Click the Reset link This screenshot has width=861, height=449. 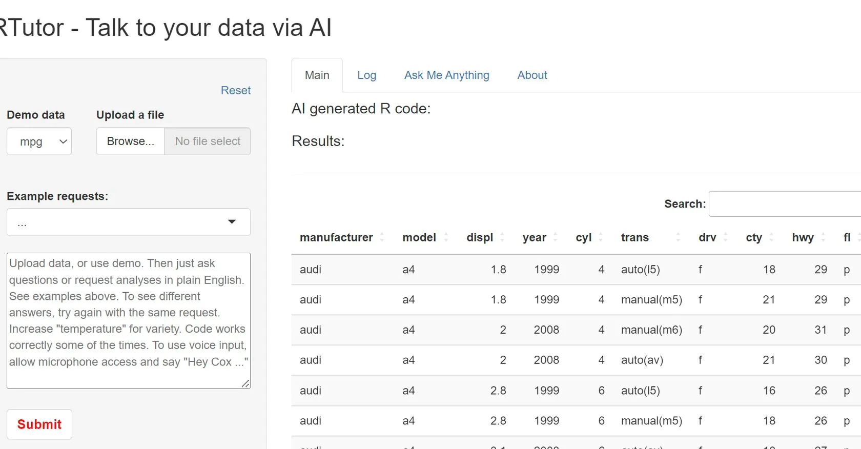[x=236, y=90]
